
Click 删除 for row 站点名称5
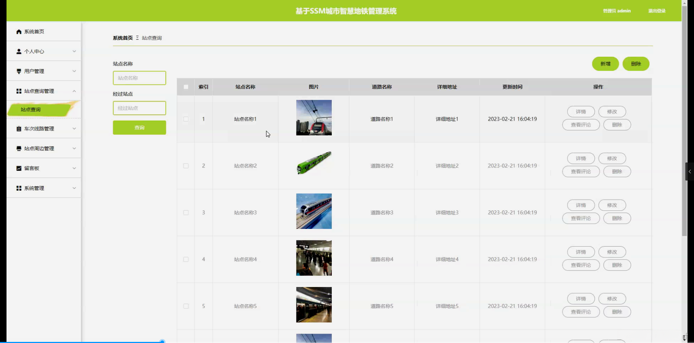point(617,312)
